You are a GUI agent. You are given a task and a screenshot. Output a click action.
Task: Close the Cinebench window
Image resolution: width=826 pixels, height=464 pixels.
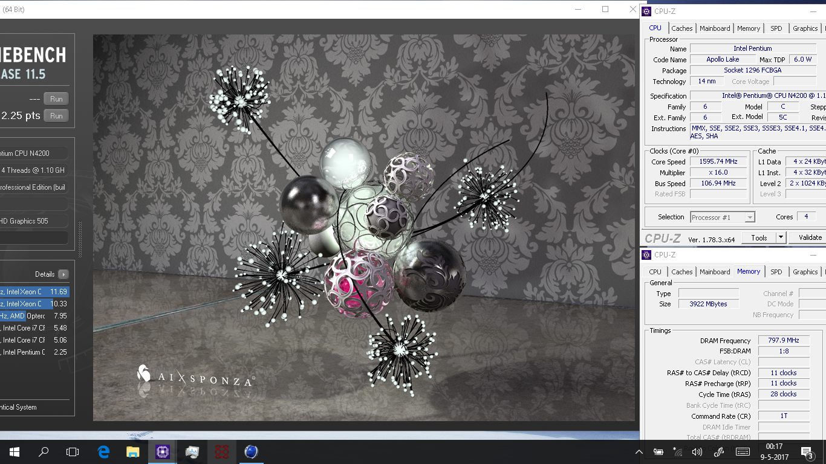pos(633,9)
